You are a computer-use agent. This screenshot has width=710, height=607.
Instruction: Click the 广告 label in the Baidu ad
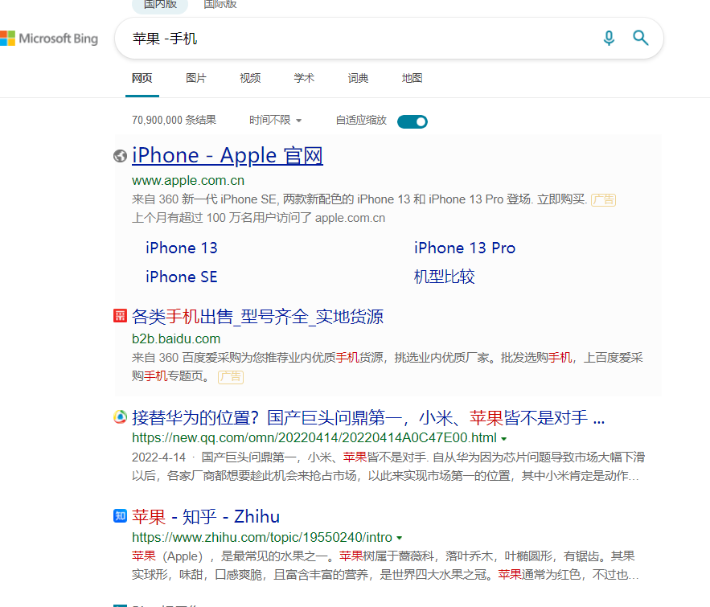coord(231,377)
